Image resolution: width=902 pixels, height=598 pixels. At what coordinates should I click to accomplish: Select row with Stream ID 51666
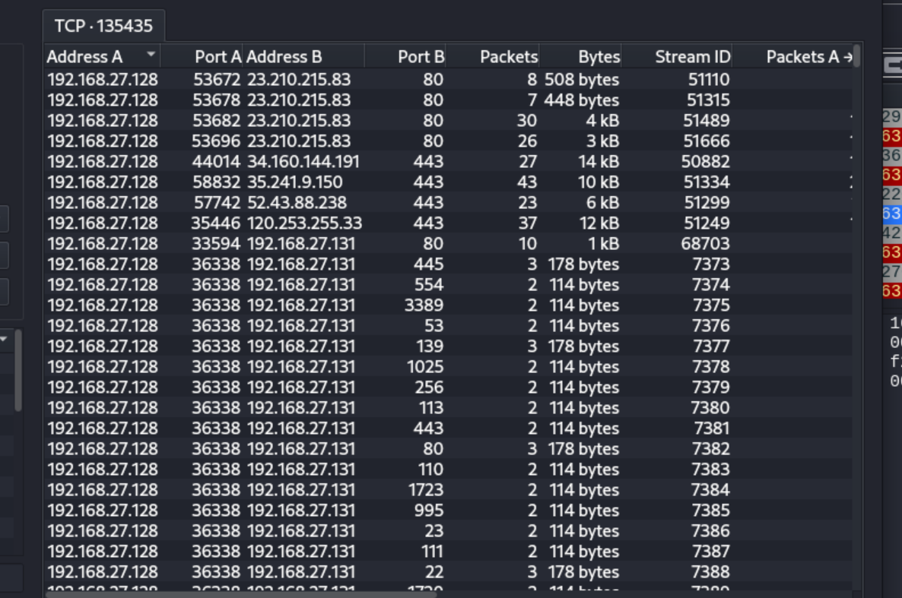[449, 141]
